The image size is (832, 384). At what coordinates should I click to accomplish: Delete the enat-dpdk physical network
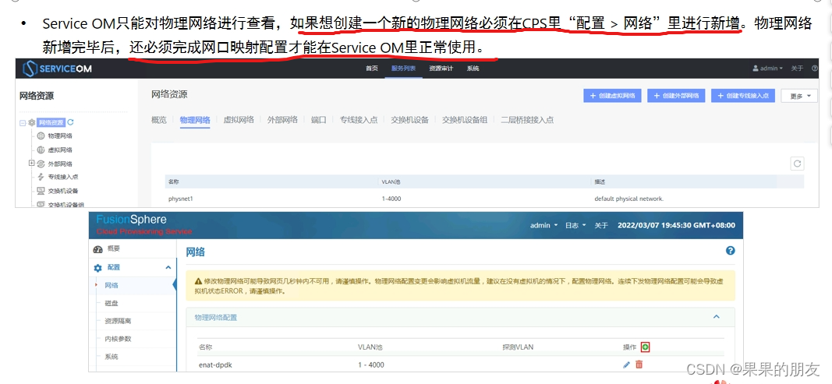[639, 365]
